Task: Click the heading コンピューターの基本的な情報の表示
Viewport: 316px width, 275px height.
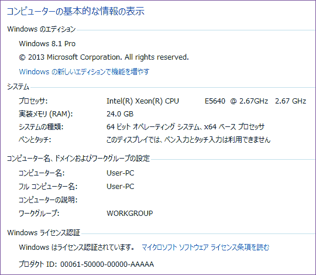Action: pyautogui.click(x=75, y=11)
